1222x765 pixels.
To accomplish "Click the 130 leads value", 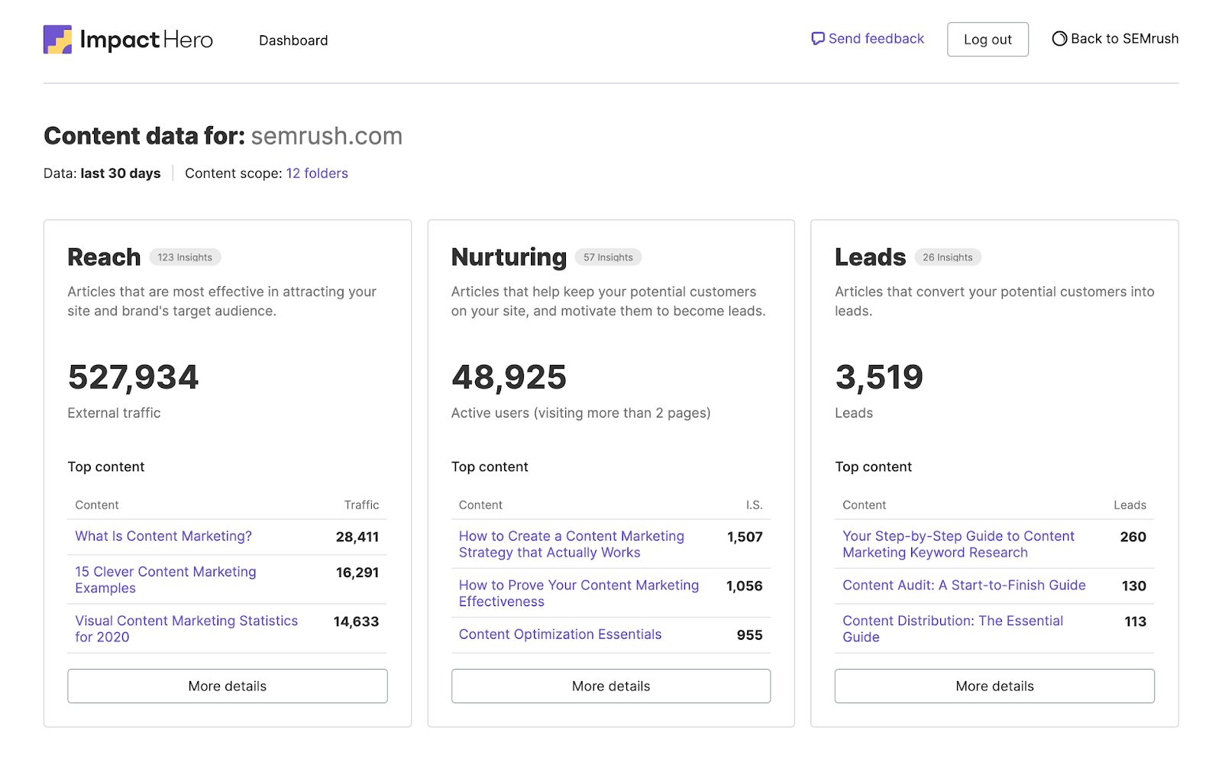I will pos(1134,586).
